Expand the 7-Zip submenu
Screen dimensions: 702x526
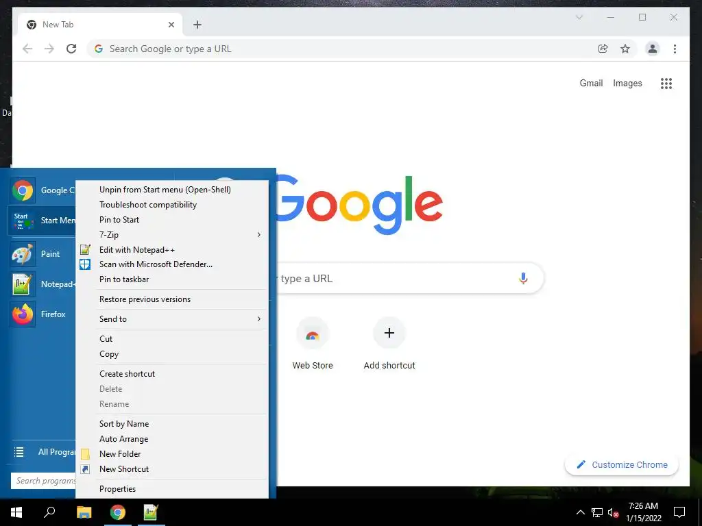[172, 235]
